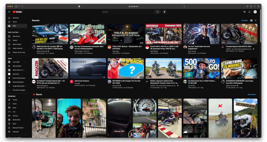Screen dimensions: 267x142
Task: Open Live category
Action: coord(17,112)
